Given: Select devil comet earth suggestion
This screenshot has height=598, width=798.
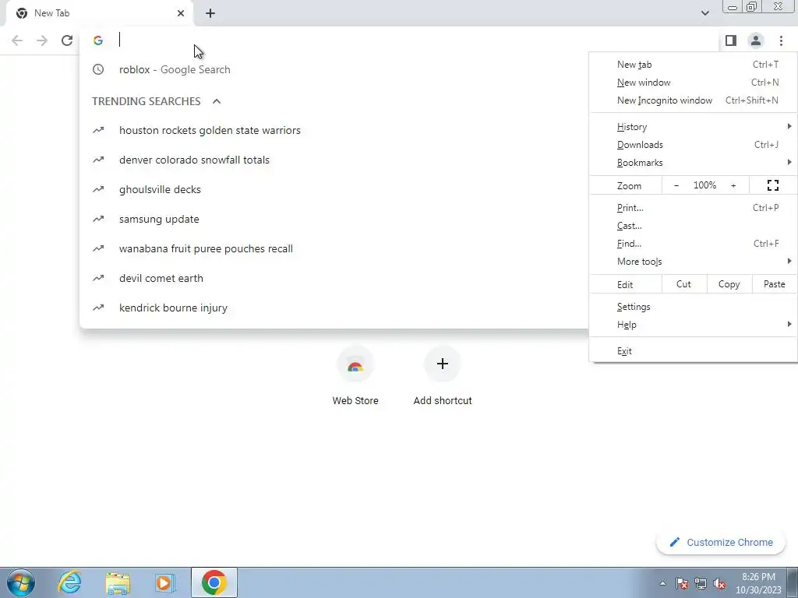Looking at the screenshot, I should pos(334,278).
